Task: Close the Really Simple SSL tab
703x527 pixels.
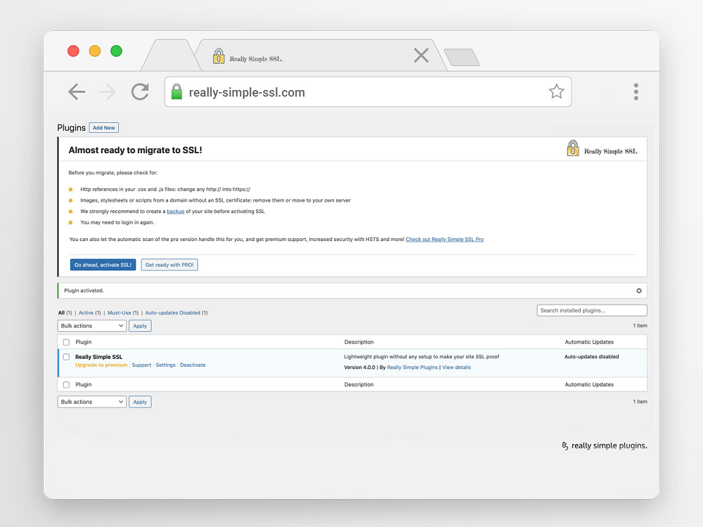Action: tap(421, 56)
